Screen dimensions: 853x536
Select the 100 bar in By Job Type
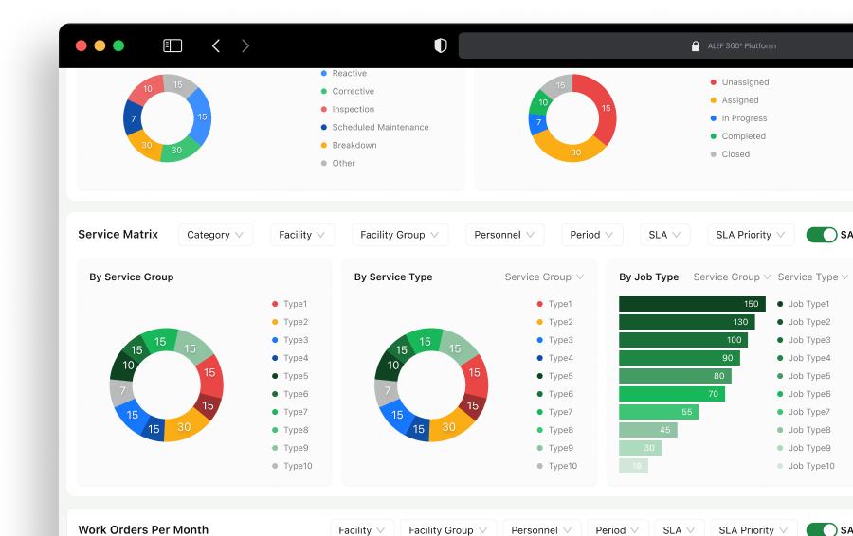click(683, 340)
